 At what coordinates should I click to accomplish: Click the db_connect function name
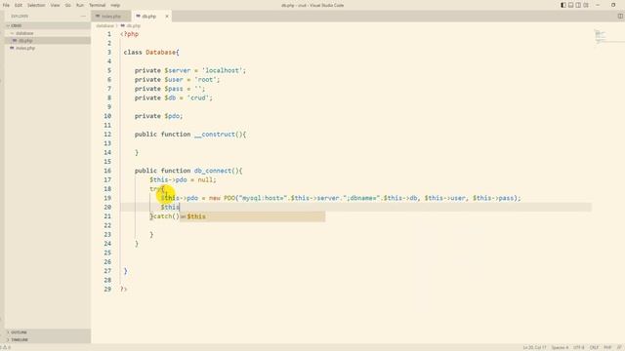[x=213, y=171]
